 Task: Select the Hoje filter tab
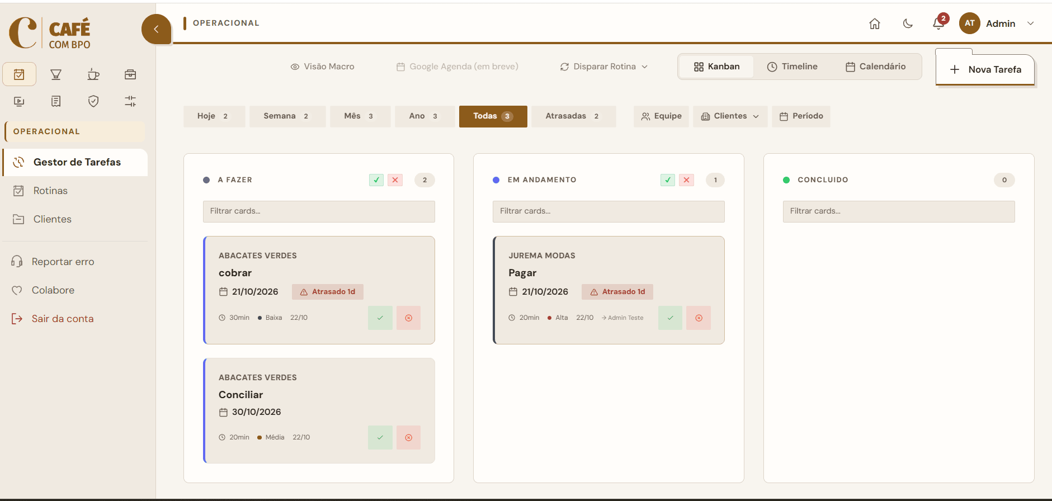(214, 116)
